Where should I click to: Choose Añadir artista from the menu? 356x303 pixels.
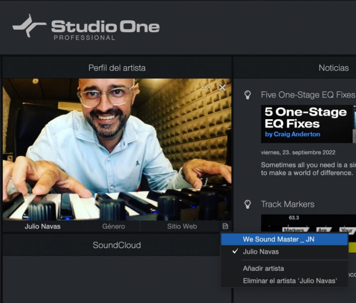click(x=285, y=269)
